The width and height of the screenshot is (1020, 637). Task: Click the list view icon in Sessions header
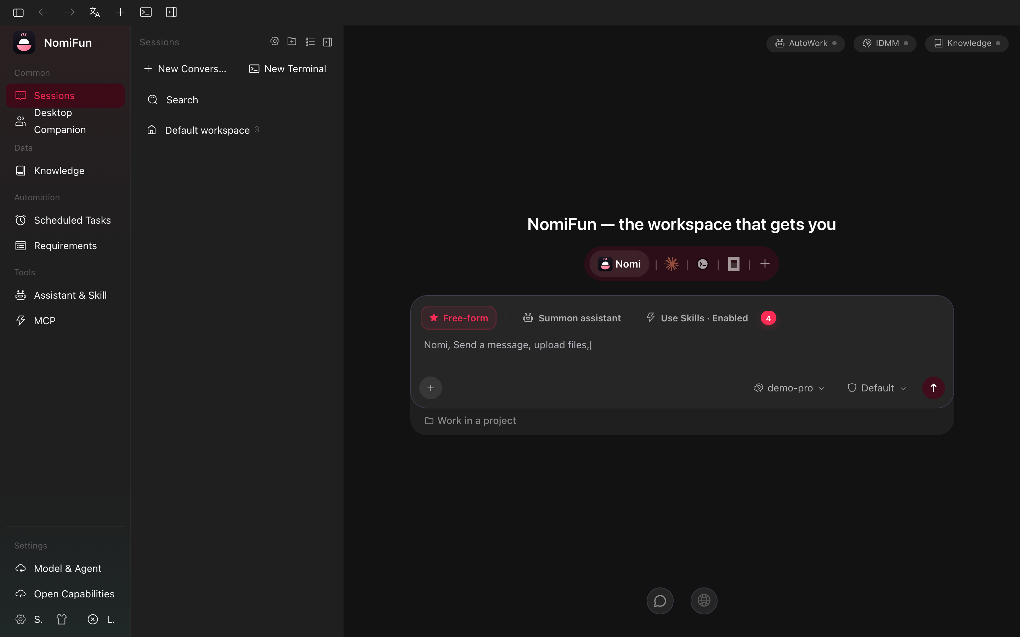click(310, 42)
